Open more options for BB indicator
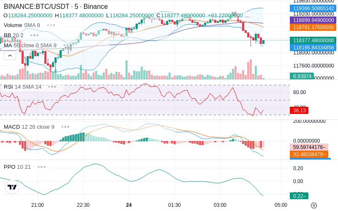The image size is (338, 211). (x=34, y=35)
